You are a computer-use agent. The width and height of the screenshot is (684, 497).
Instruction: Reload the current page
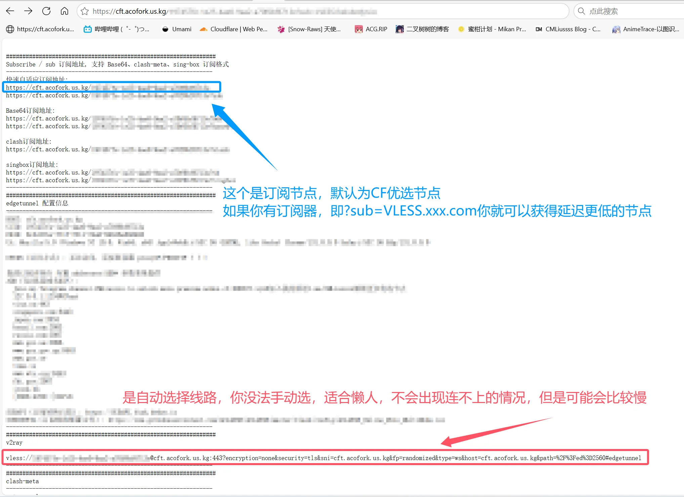tap(46, 11)
